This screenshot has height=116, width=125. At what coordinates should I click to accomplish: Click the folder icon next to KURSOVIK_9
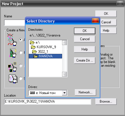tap(33, 47)
